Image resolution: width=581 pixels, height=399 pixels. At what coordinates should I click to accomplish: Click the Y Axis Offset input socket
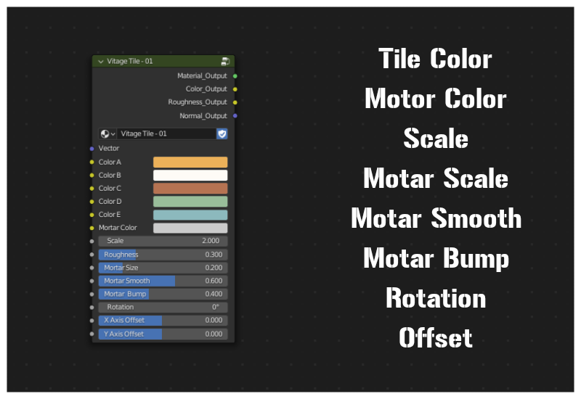pos(92,334)
